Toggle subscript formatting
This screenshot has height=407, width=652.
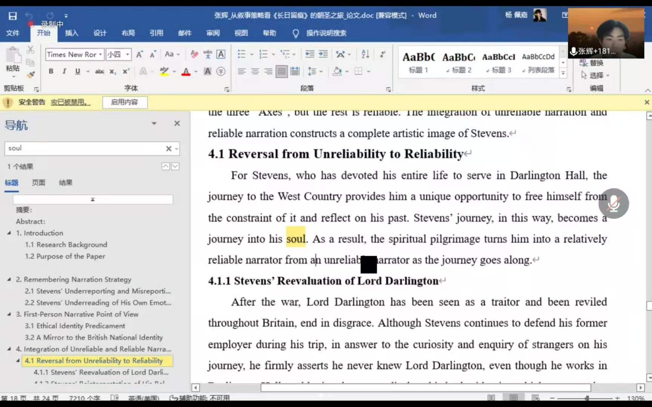pos(112,71)
